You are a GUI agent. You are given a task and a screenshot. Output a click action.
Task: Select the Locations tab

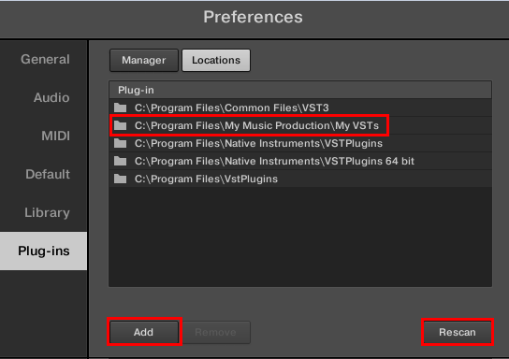pyautogui.click(x=216, y=61)
